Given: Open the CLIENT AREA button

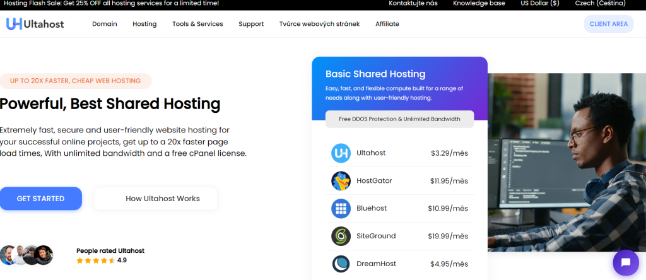Looking at the screenshot, I should point(608,24).
